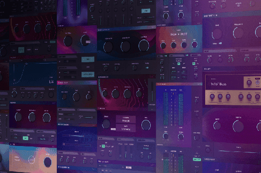Click the 1/4 time value on curve display

pos(51,81)
